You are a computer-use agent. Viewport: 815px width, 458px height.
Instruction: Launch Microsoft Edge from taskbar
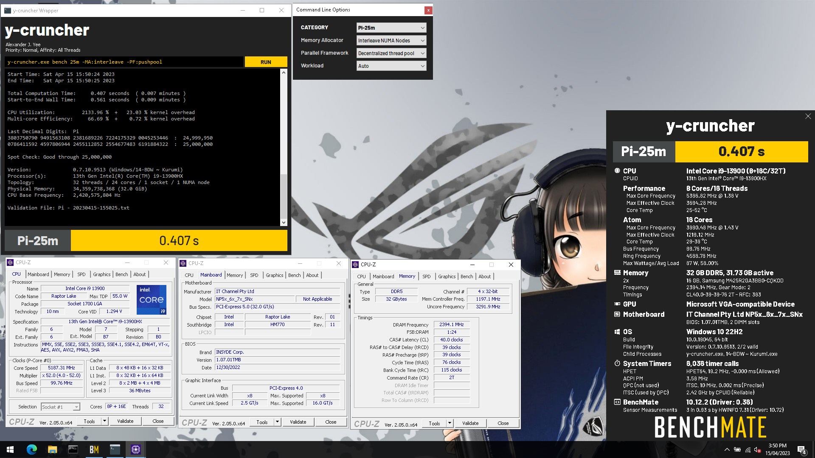31,450
